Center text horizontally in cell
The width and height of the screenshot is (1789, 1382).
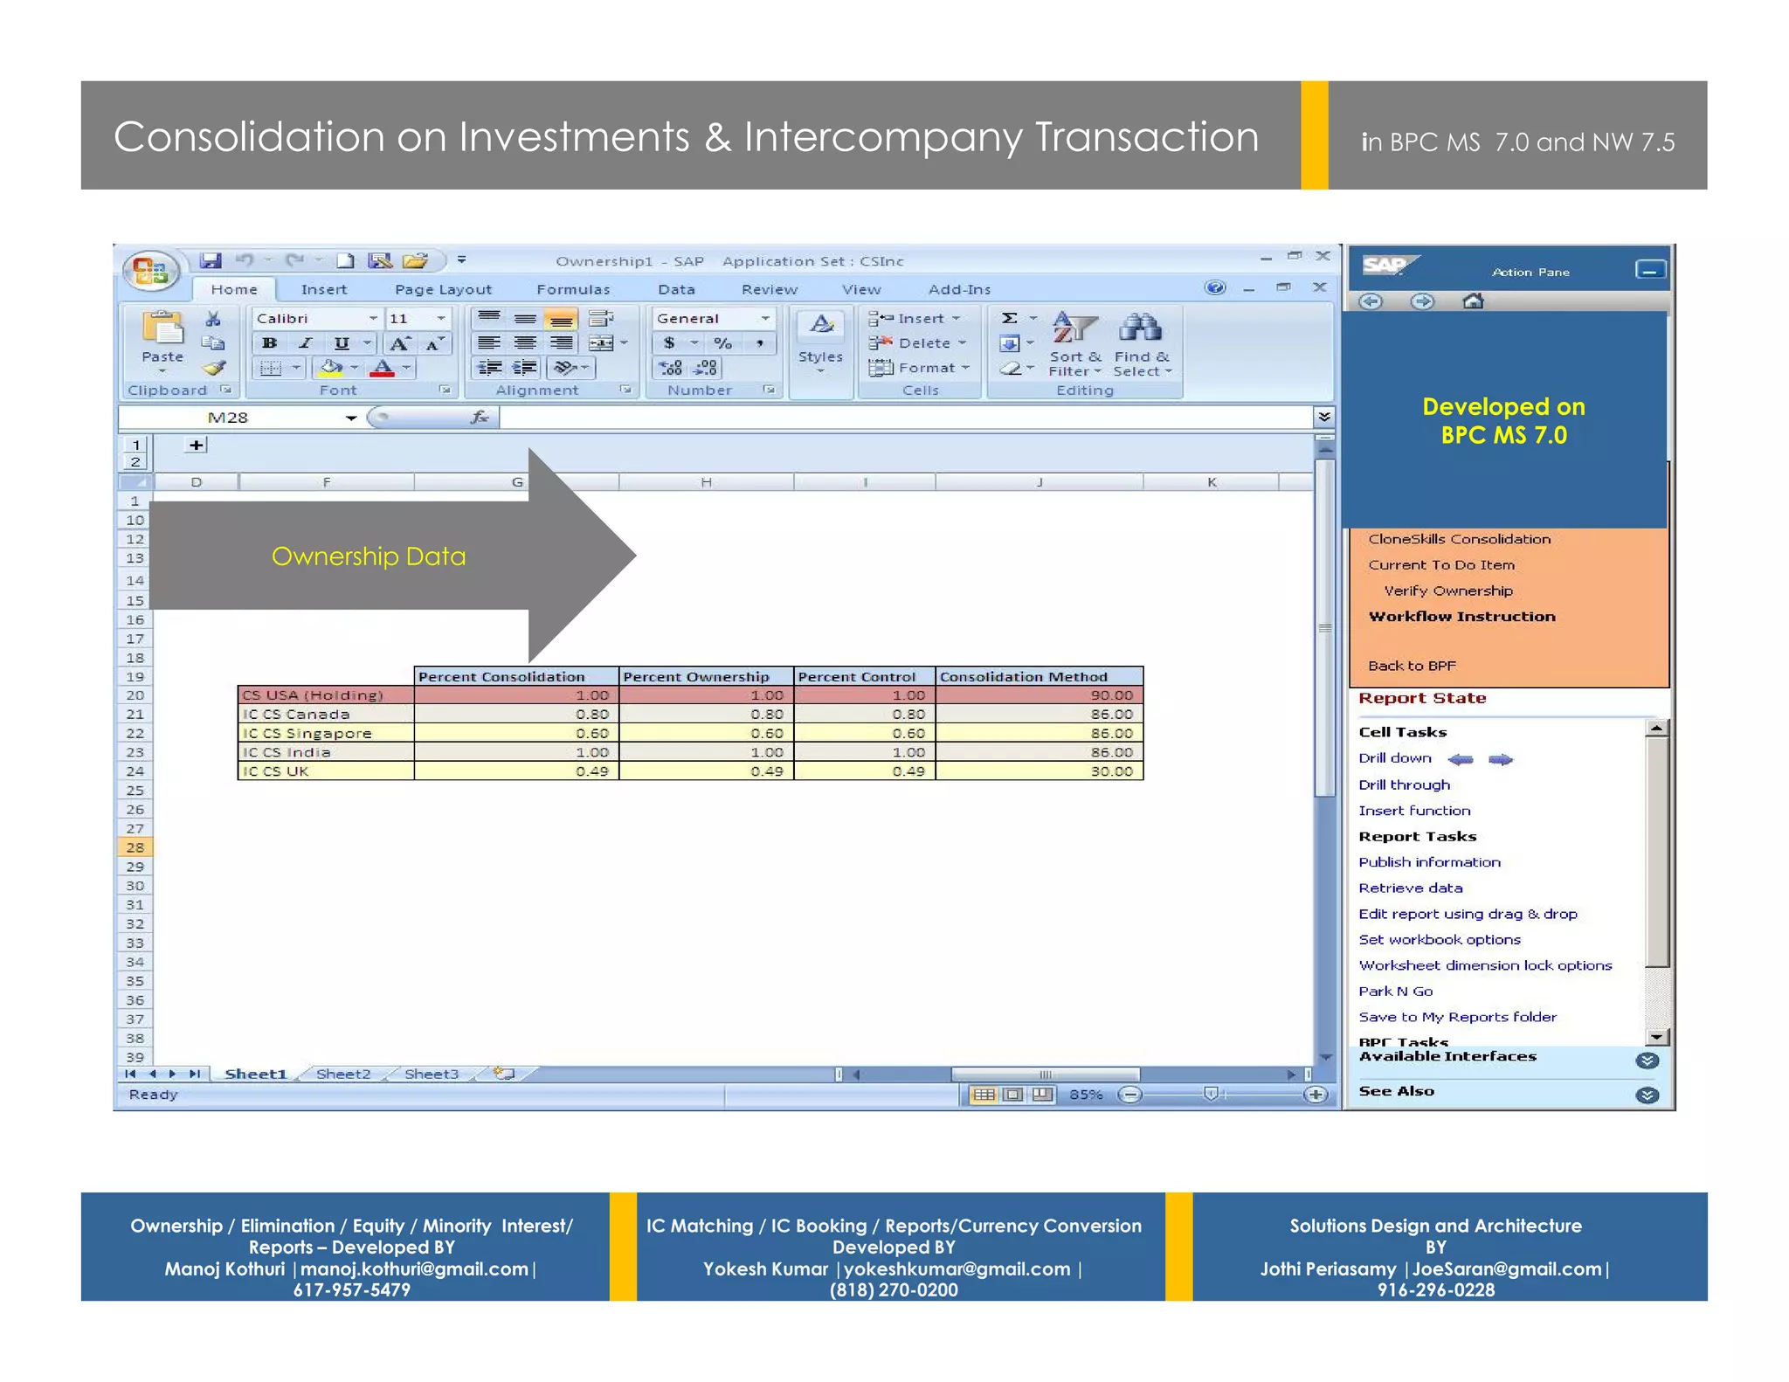coord(525,343)
